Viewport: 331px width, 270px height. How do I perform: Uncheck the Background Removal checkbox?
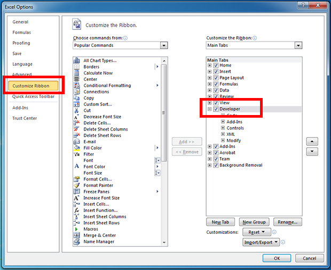[216, 165]
